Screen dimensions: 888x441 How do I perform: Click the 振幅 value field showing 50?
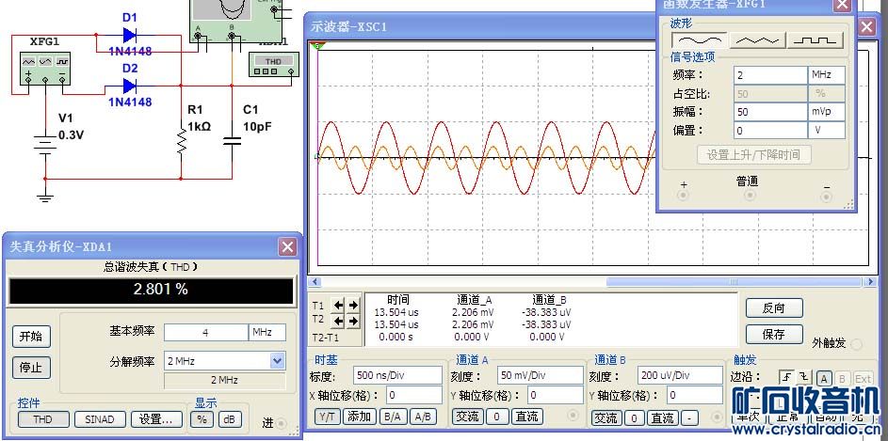(771, 112)
